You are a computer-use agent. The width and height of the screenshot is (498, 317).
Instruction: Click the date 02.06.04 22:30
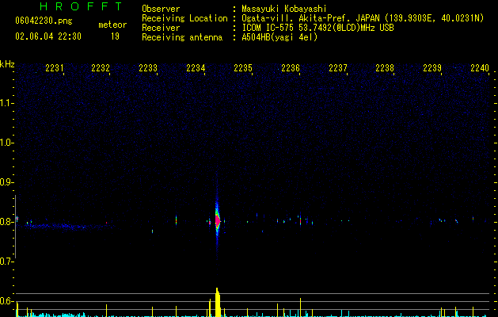click(x=48, y=36)
